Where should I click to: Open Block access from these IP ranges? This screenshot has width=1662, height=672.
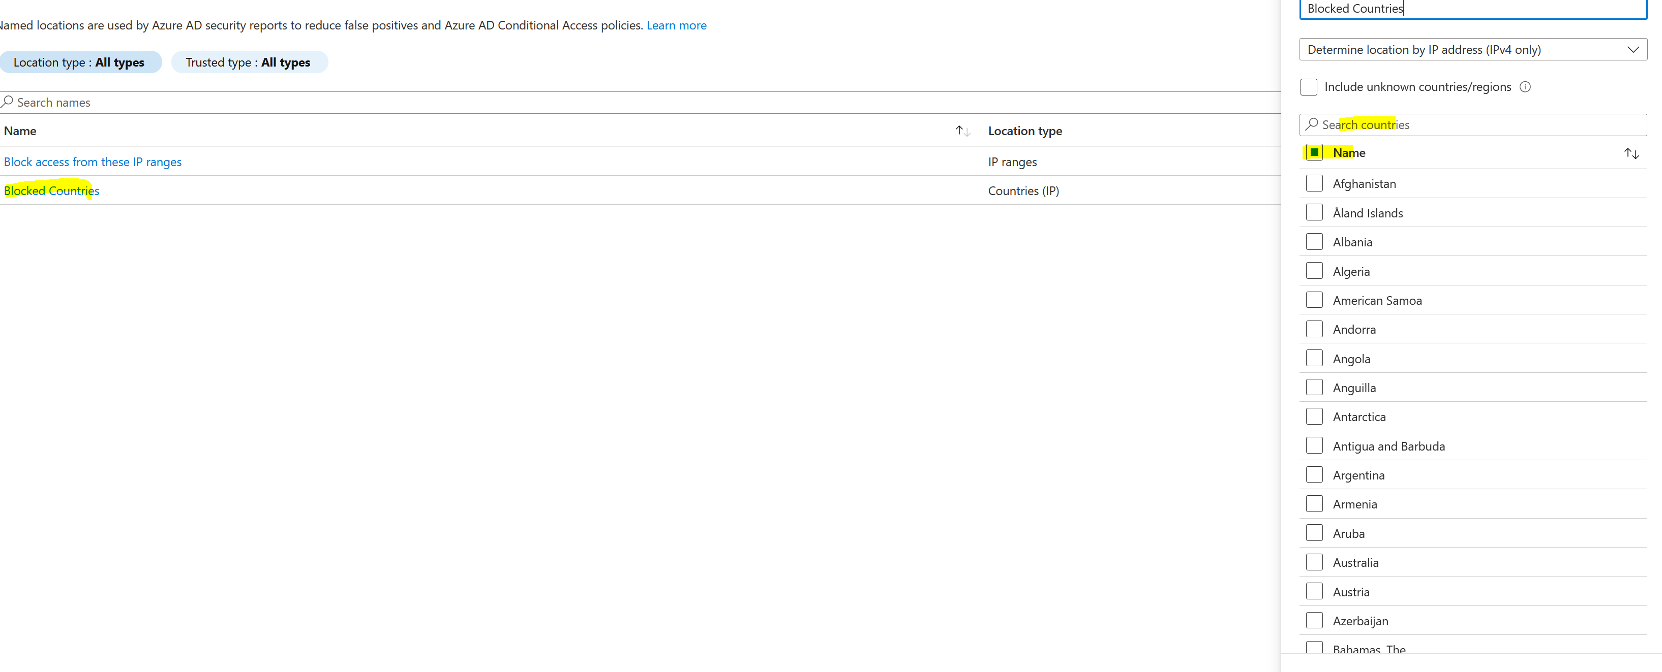[93, 162]
